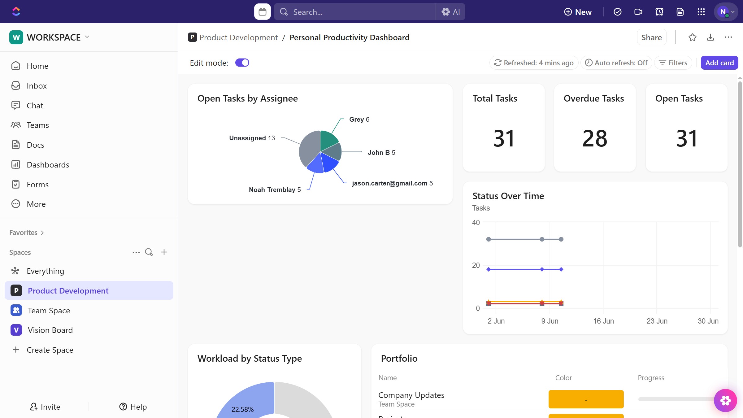This screenshot has height=418, width=743.
Task: Open the app grid icon
Action: (x=701, y=11)
